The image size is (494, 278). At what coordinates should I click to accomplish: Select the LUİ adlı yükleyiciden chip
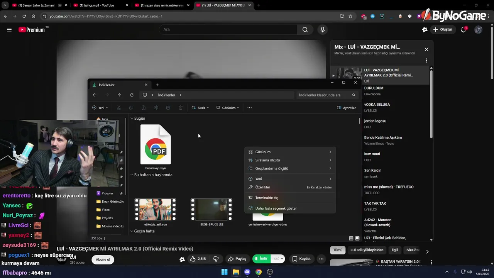pyautogui.click(x=367, y=250)
